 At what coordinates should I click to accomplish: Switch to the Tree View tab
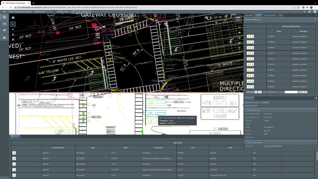click(x=249, y=15)
